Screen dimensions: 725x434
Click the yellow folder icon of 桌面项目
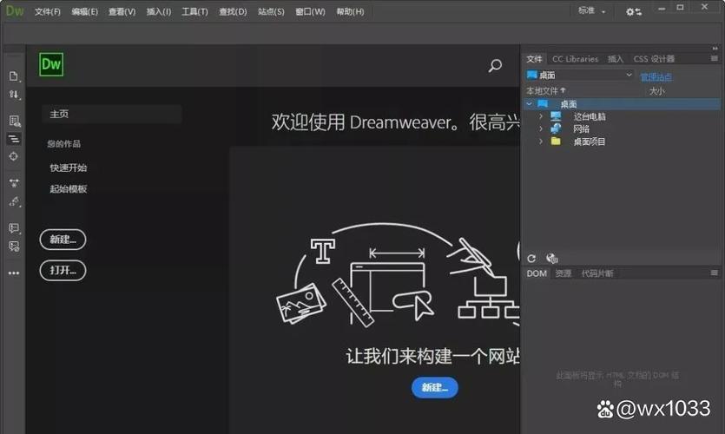tap(556, 141)
